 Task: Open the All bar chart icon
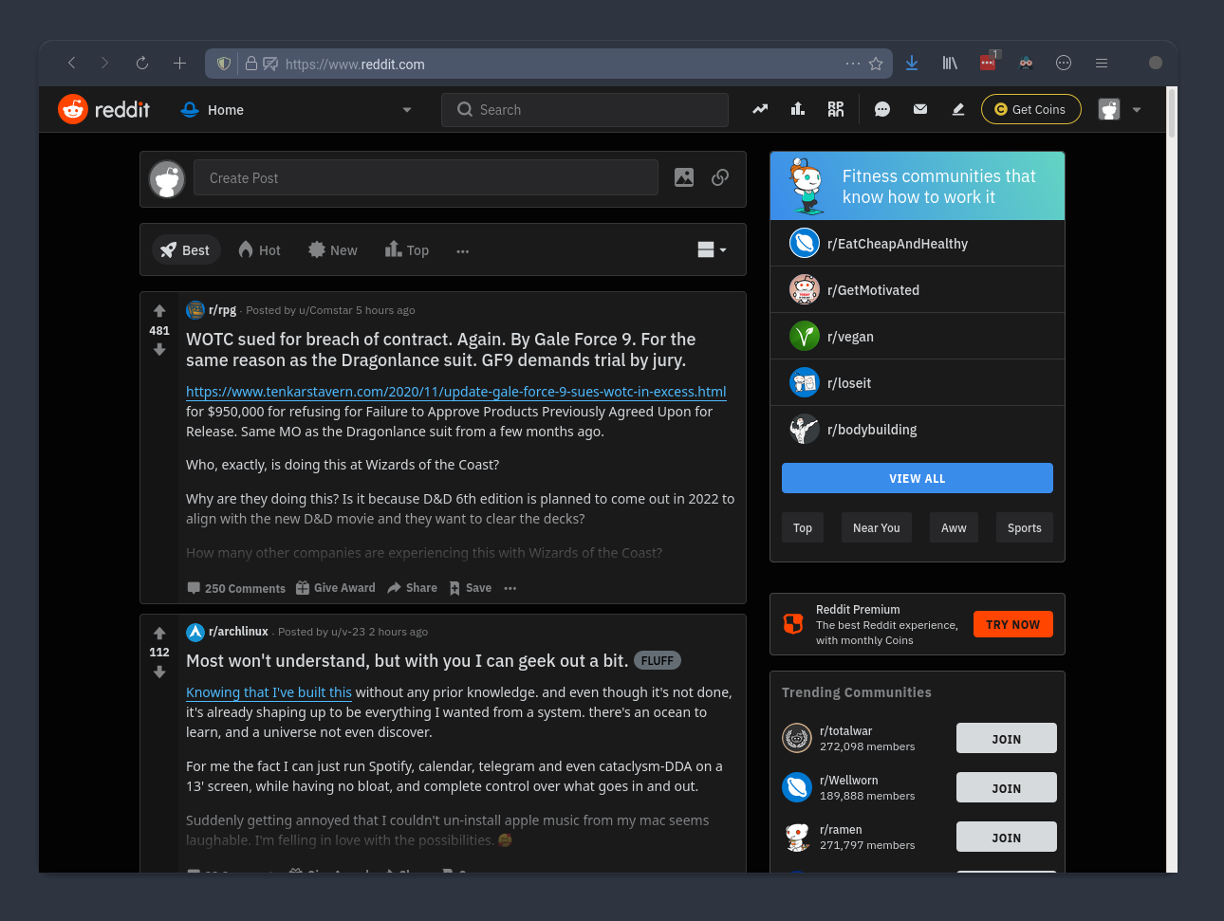(798, 109)
